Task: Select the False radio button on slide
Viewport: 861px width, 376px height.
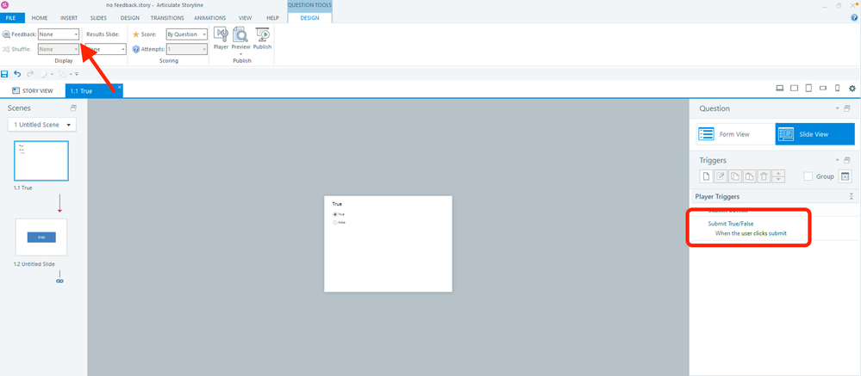Action: pyautogui.click(x=335, y=223)
